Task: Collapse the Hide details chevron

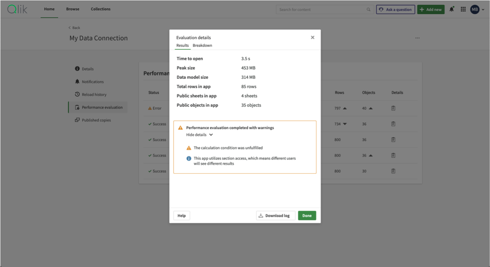Action: click(211, 135)
